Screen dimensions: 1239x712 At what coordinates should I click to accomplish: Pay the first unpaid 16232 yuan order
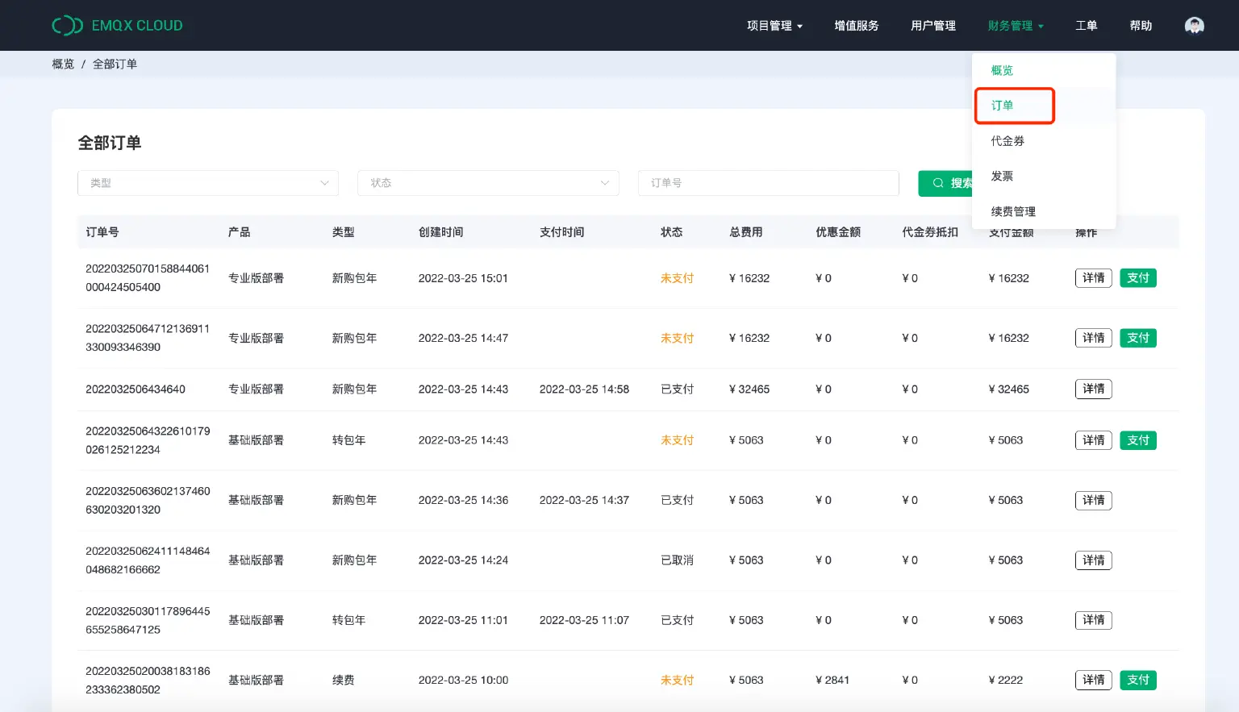[x=1138, y=277]
